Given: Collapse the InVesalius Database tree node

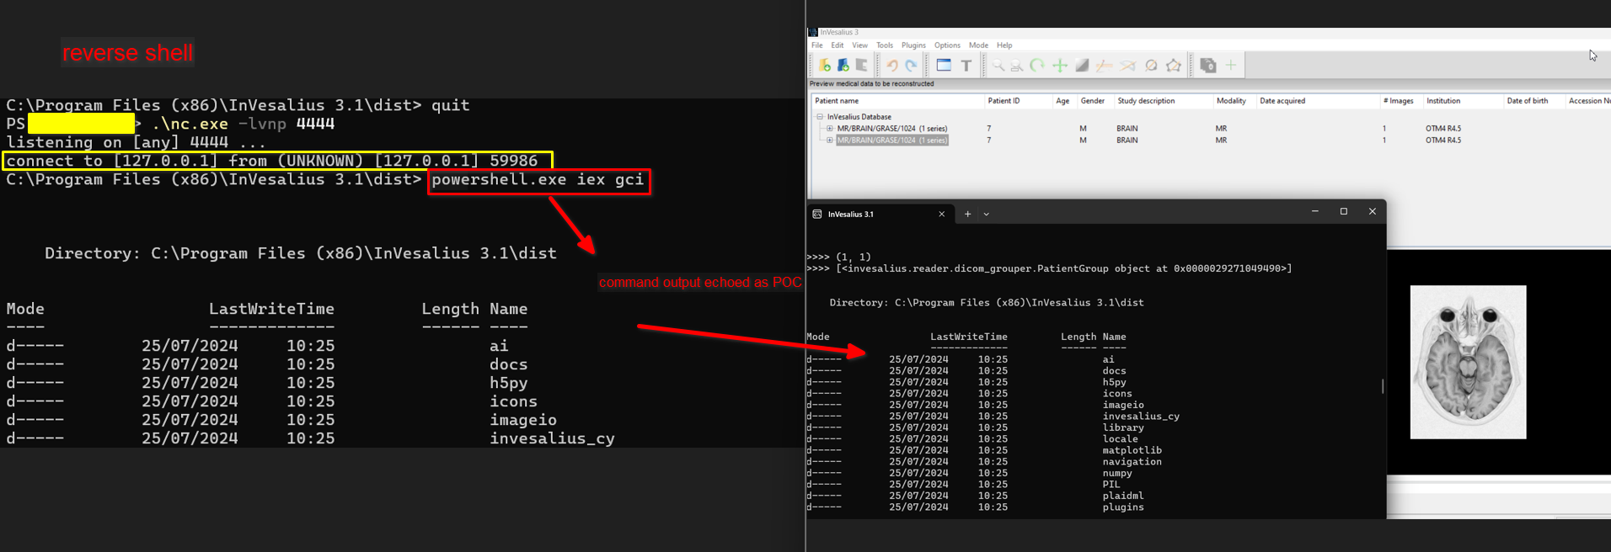Looking at the screenshot, I should coord(820,117).
